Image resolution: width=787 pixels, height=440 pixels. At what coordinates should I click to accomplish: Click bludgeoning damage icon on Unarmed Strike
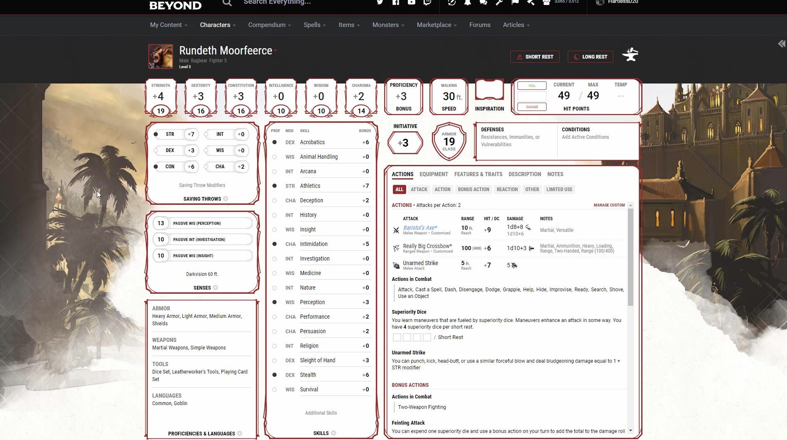point(514,265)
